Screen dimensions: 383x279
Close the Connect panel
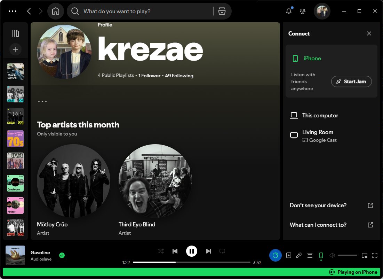point(369,33)
